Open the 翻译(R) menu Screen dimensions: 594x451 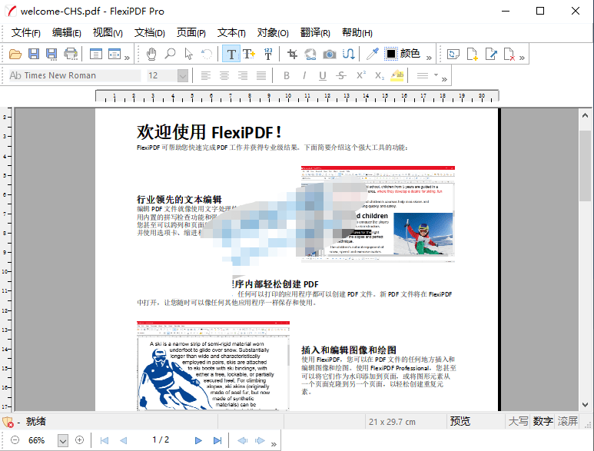[315, 33]
